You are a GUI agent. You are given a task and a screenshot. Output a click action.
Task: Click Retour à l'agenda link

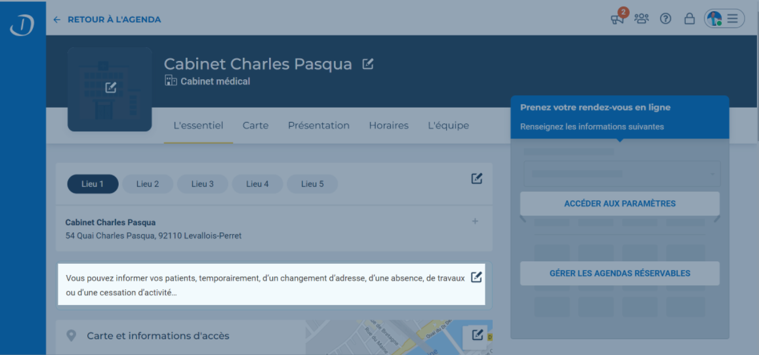[108, 20]
